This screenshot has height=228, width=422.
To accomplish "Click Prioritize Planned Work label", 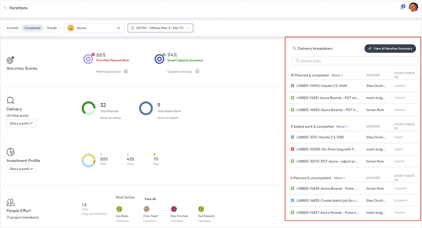I will click(x=113, y=60).
